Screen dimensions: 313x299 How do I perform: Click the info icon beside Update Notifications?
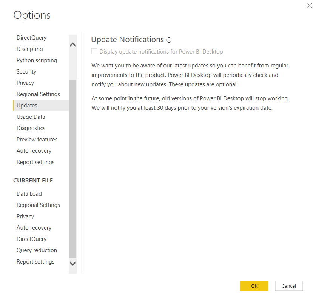[169, 40]
